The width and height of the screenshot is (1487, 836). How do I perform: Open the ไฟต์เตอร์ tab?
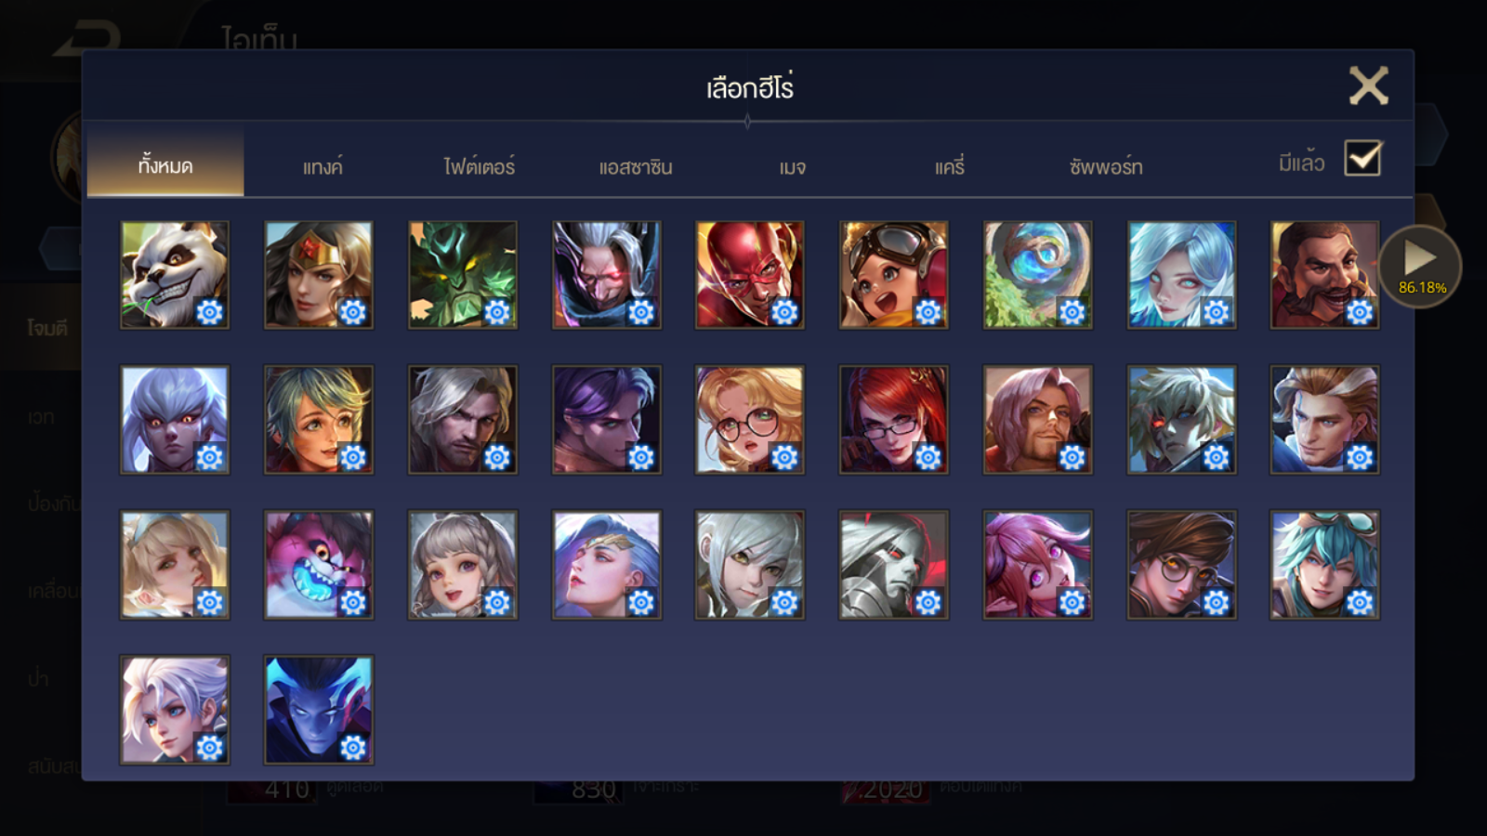click(479, 167)
